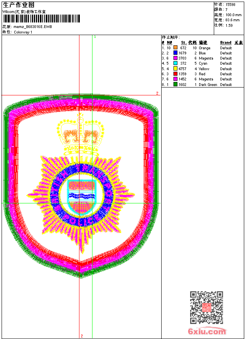Image resolution: width=245 pixels, height=339 pixels.
Task: Click the '停止顺序:' heading
Action: tap(171, 37)
